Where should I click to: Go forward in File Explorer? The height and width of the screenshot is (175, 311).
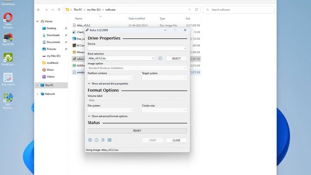[x=46, y=10]
